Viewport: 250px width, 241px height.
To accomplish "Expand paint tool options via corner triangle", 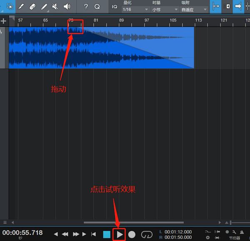I will point(48,11).
